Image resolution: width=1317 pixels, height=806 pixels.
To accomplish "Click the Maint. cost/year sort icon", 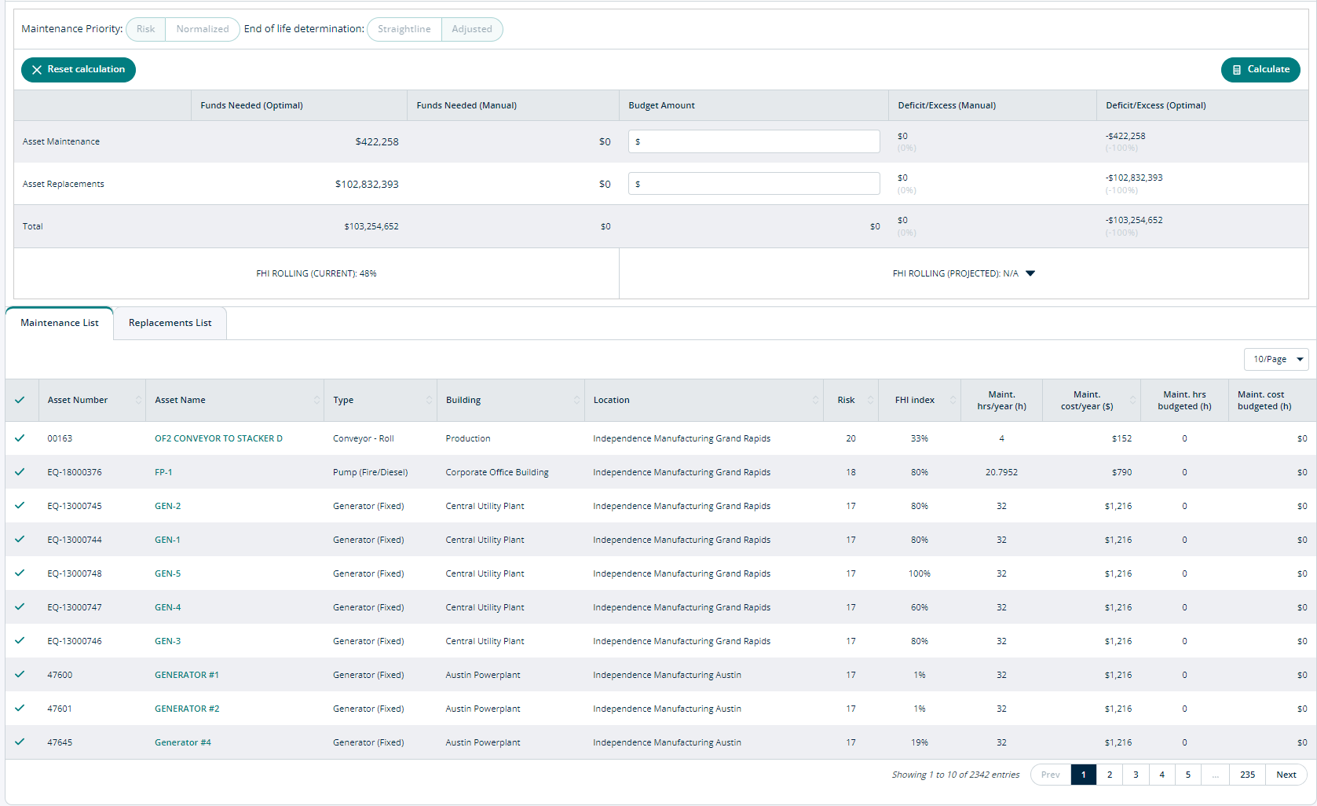I will [x=1132, y=400].
